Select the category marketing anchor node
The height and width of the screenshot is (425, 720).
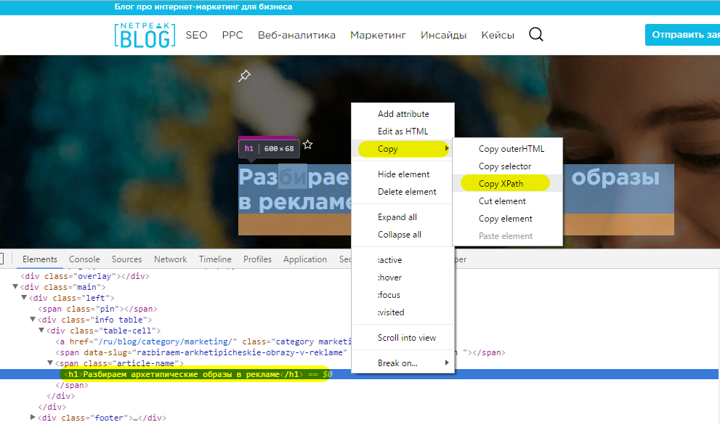[x=203, y=341]
